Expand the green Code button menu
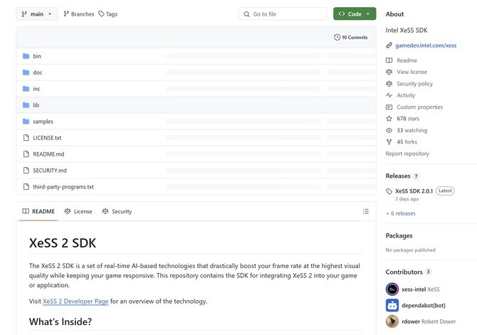Viewport: 477px width, 335px height. 355,14
